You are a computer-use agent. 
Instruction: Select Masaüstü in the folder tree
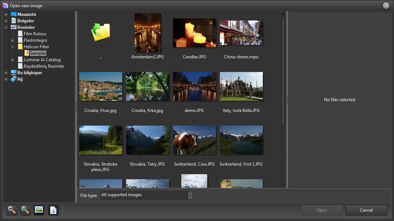tap(27, 14)
